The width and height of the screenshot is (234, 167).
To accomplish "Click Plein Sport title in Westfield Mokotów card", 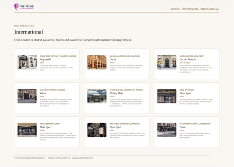I will coord(115,127).
